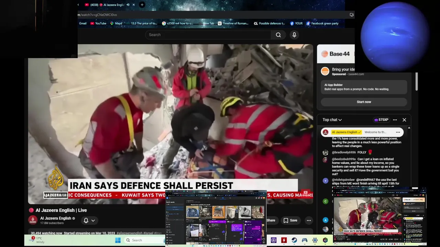Open live chat more options menu

click(x=395, y=120)
